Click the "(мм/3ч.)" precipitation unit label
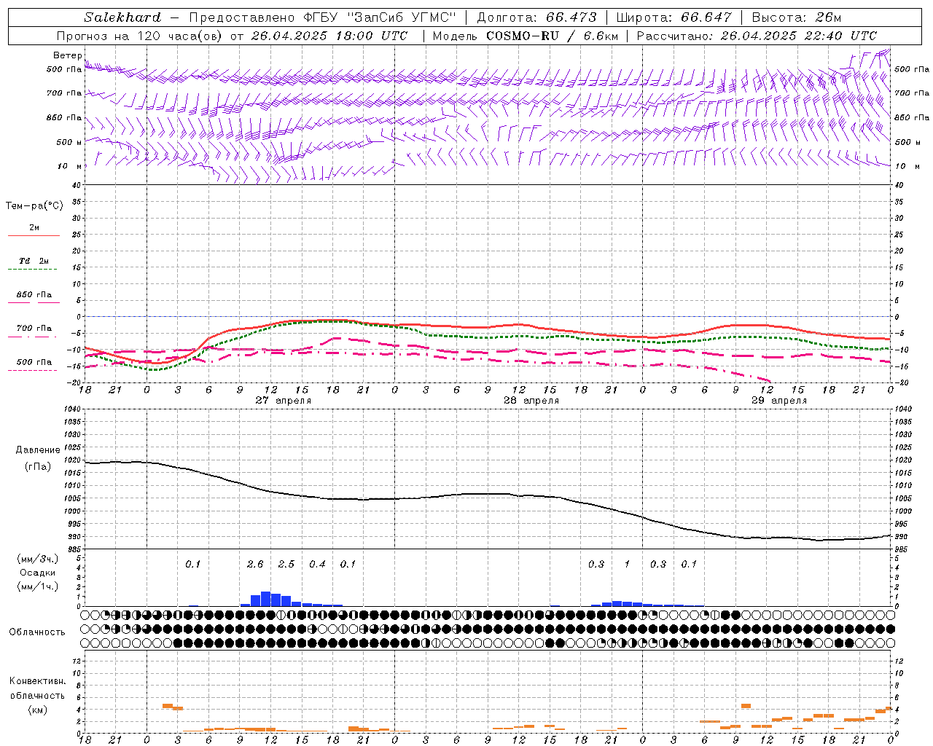 point(37,559)
